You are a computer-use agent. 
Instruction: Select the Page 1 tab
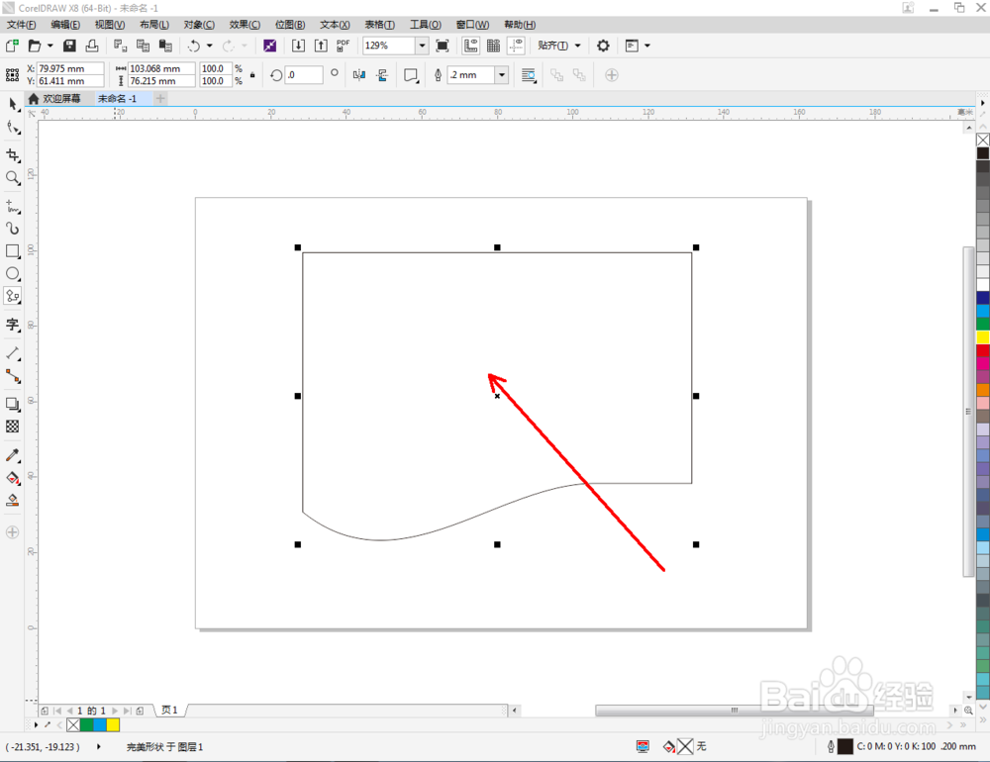click(169, 711)
